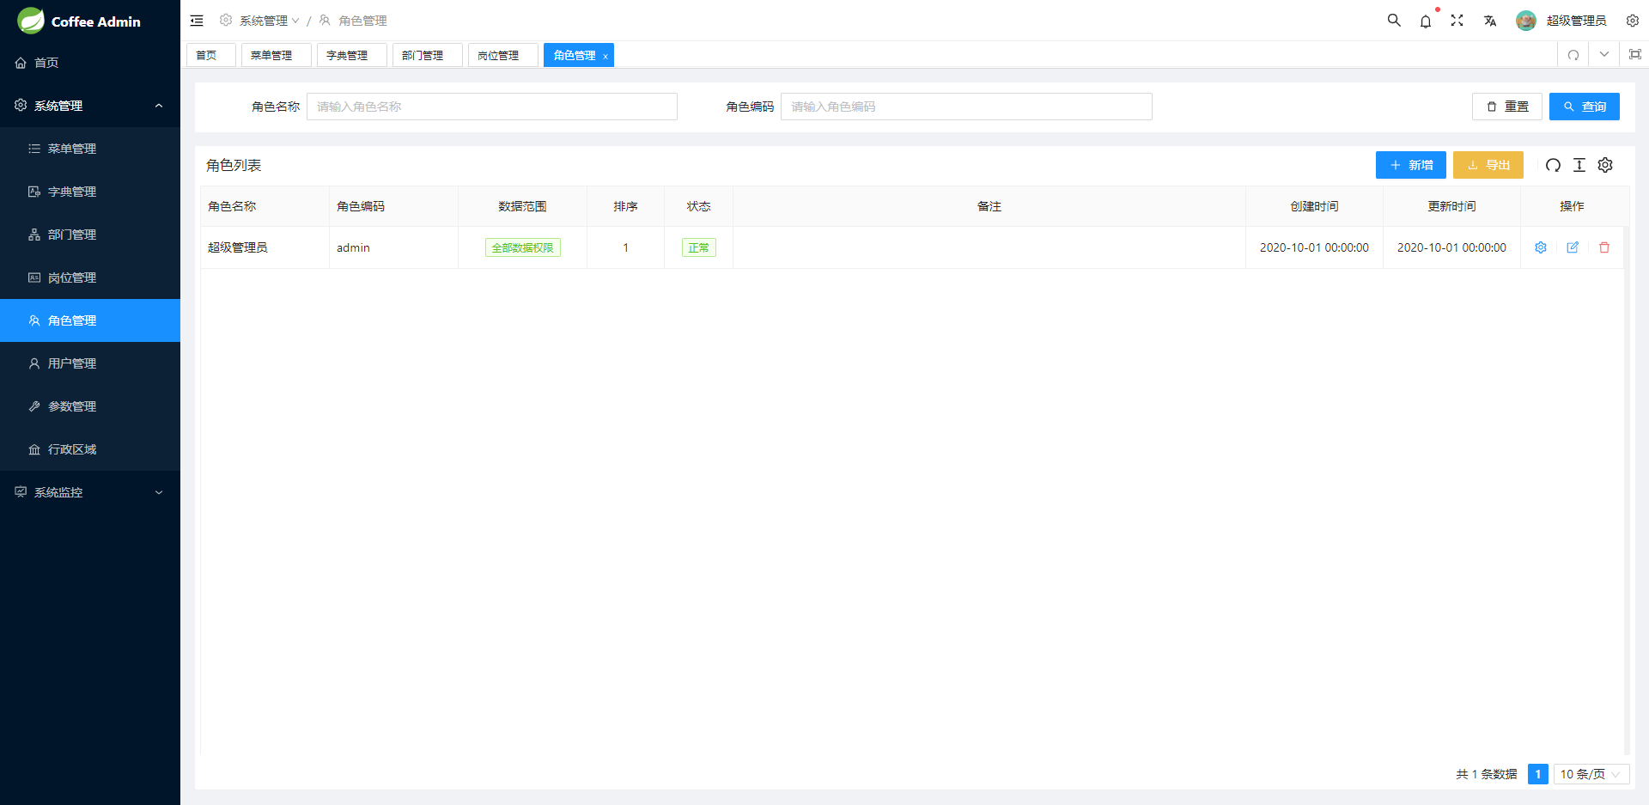Focus the 角色名称 input field
This screenshot has height=805, width=1649.
pos(492,107)
